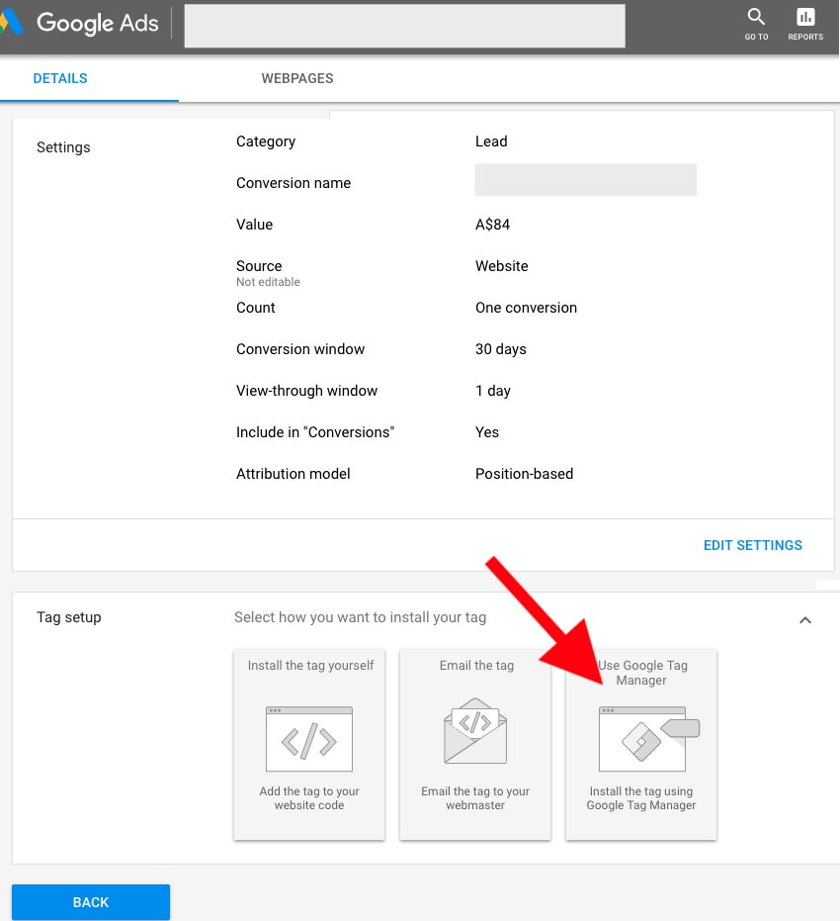Click the 'Not editable' note under Source

268,282
